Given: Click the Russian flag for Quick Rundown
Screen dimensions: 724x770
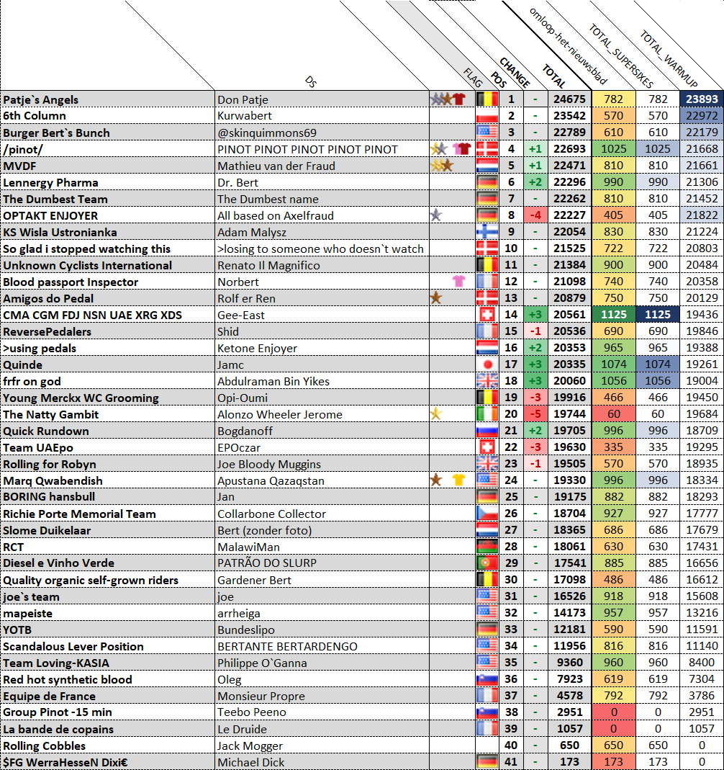Looking at the screenshot, I should pos(487,431).
